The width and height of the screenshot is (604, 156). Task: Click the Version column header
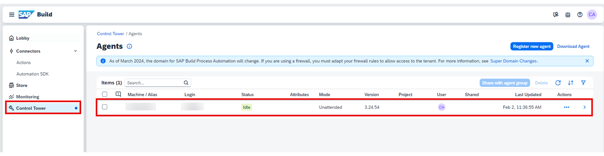coord(372,94)
